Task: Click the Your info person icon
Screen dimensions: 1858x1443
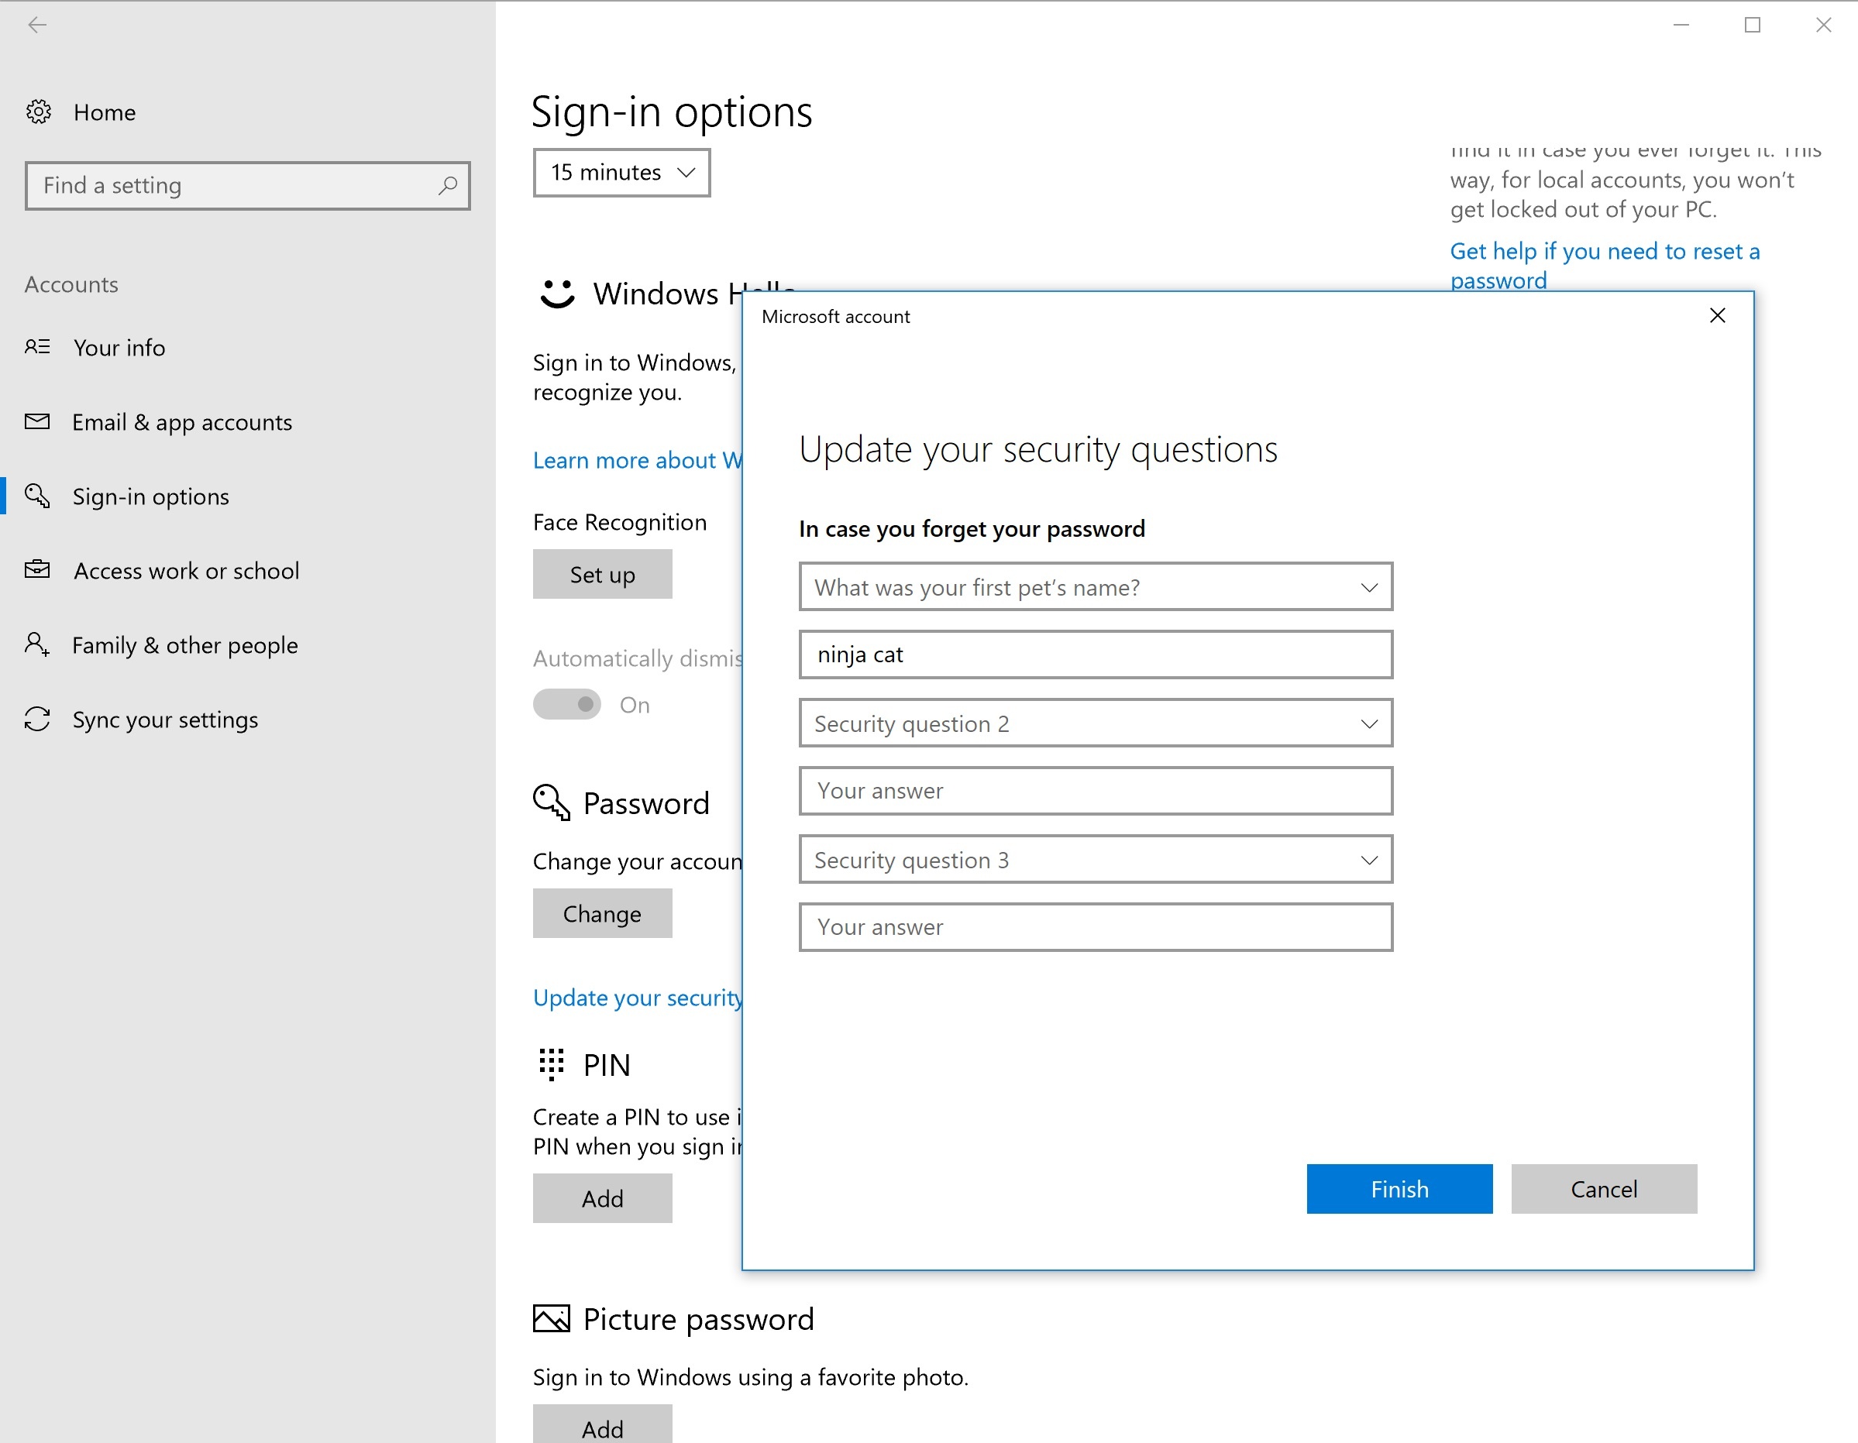Action: pyautogui.click(x=37, y=347)
